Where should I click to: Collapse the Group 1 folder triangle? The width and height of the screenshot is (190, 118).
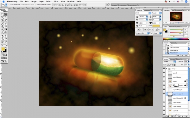pyautogui.click(x=167, y=69)
